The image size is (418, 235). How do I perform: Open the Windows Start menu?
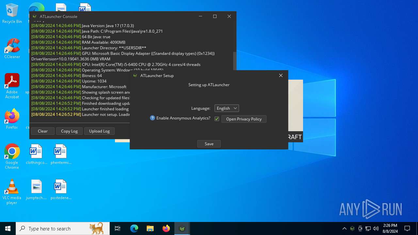pos(8,228)
